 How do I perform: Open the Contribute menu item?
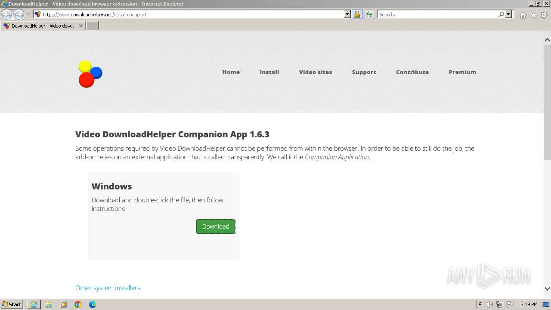point(412,72)
